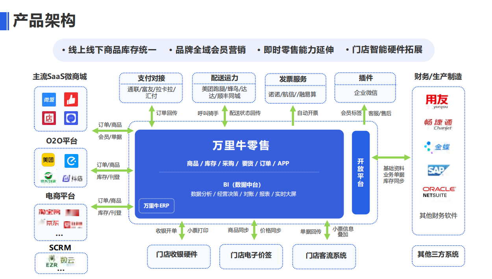
Task: Click the blue 微盟 logo
Action: coord(49,100)
